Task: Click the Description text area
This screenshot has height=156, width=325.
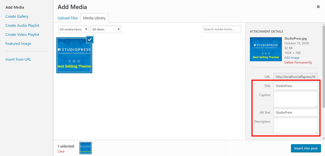Action: (296, 126)
